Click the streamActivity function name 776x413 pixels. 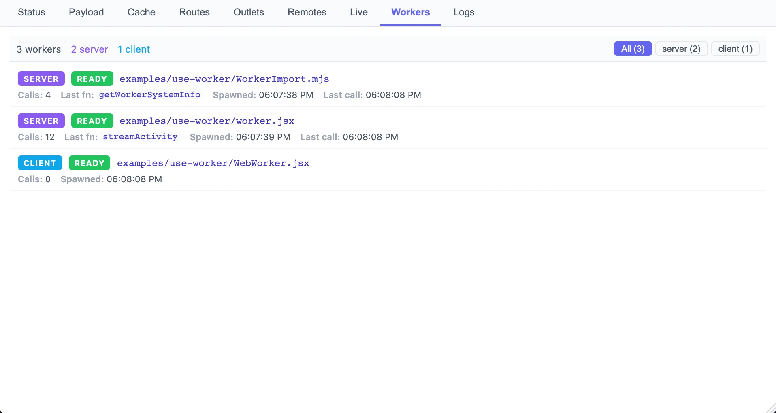140,137
